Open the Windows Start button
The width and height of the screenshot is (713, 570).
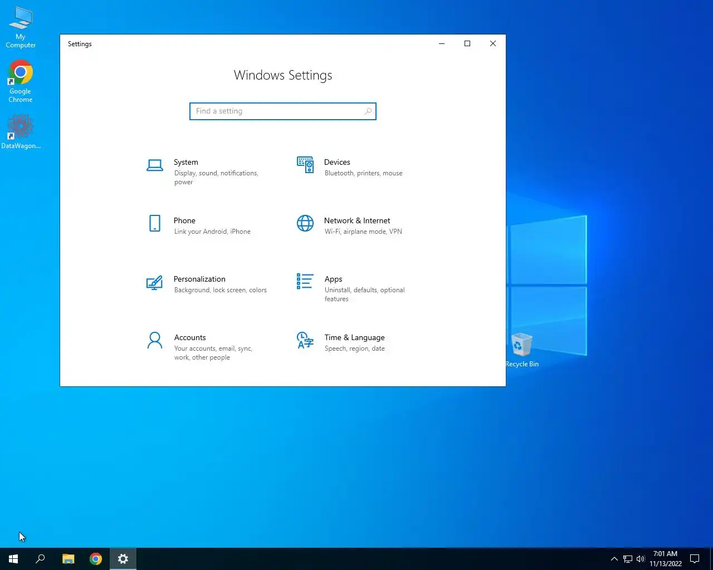coord(13,559)
